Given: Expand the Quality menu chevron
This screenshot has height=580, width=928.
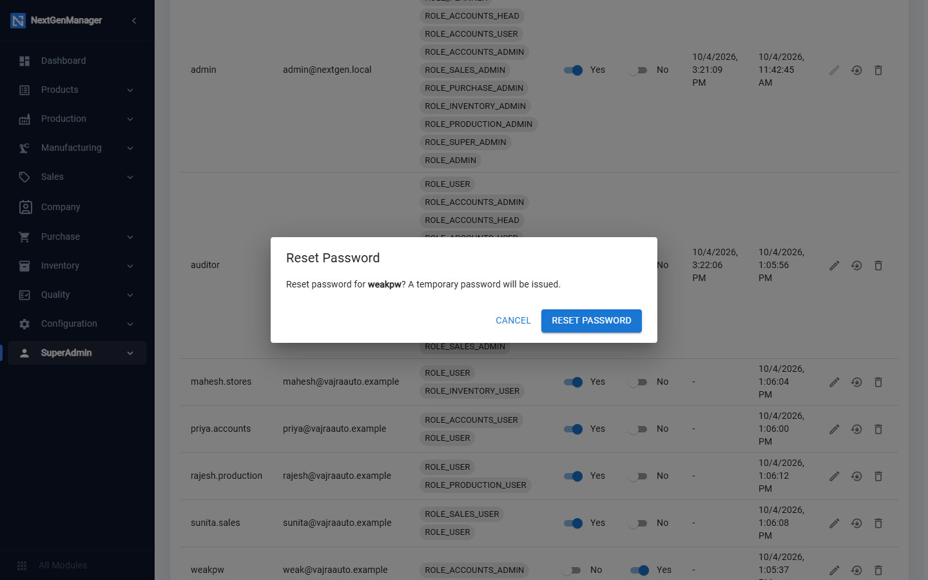Looking at the screenshot, I should 130,295.
